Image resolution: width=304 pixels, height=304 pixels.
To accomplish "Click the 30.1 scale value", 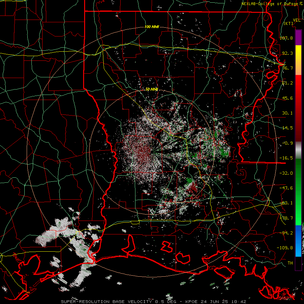I will (x=287, y=113).
